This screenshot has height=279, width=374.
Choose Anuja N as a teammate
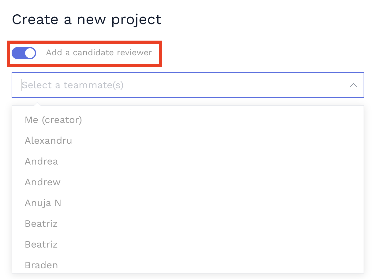[x=43, y=203]
